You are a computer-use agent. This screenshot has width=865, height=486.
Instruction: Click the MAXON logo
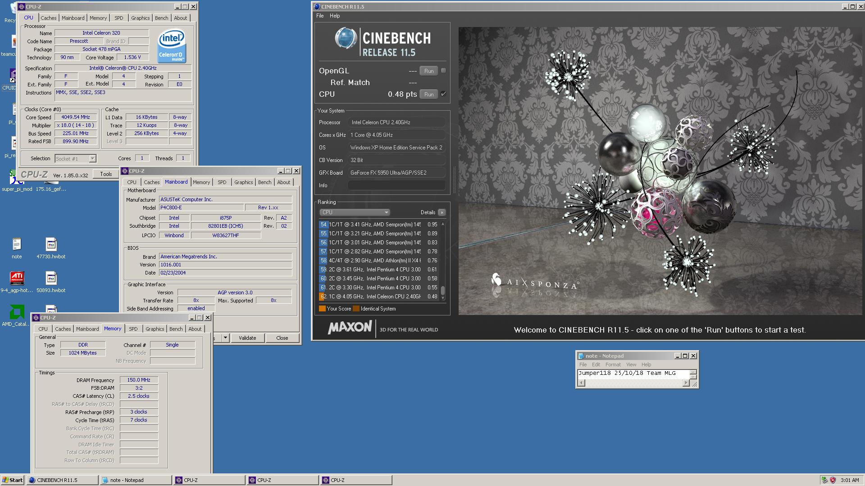click(x=350, y=327)
